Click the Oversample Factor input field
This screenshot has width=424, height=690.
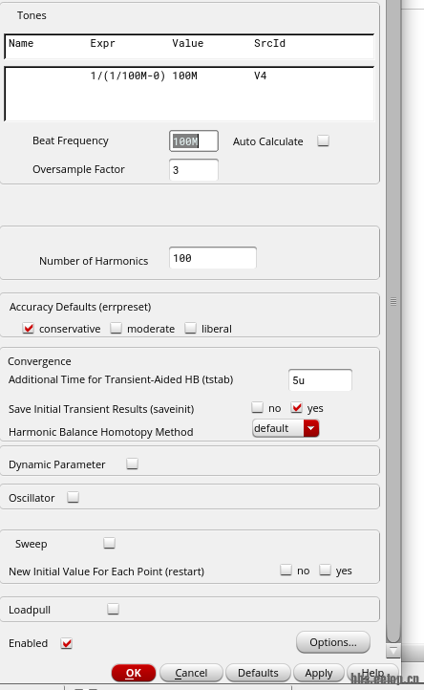194,170
